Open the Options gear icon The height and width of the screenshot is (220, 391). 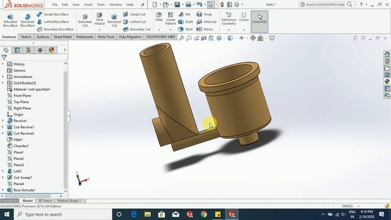(236, 4)
